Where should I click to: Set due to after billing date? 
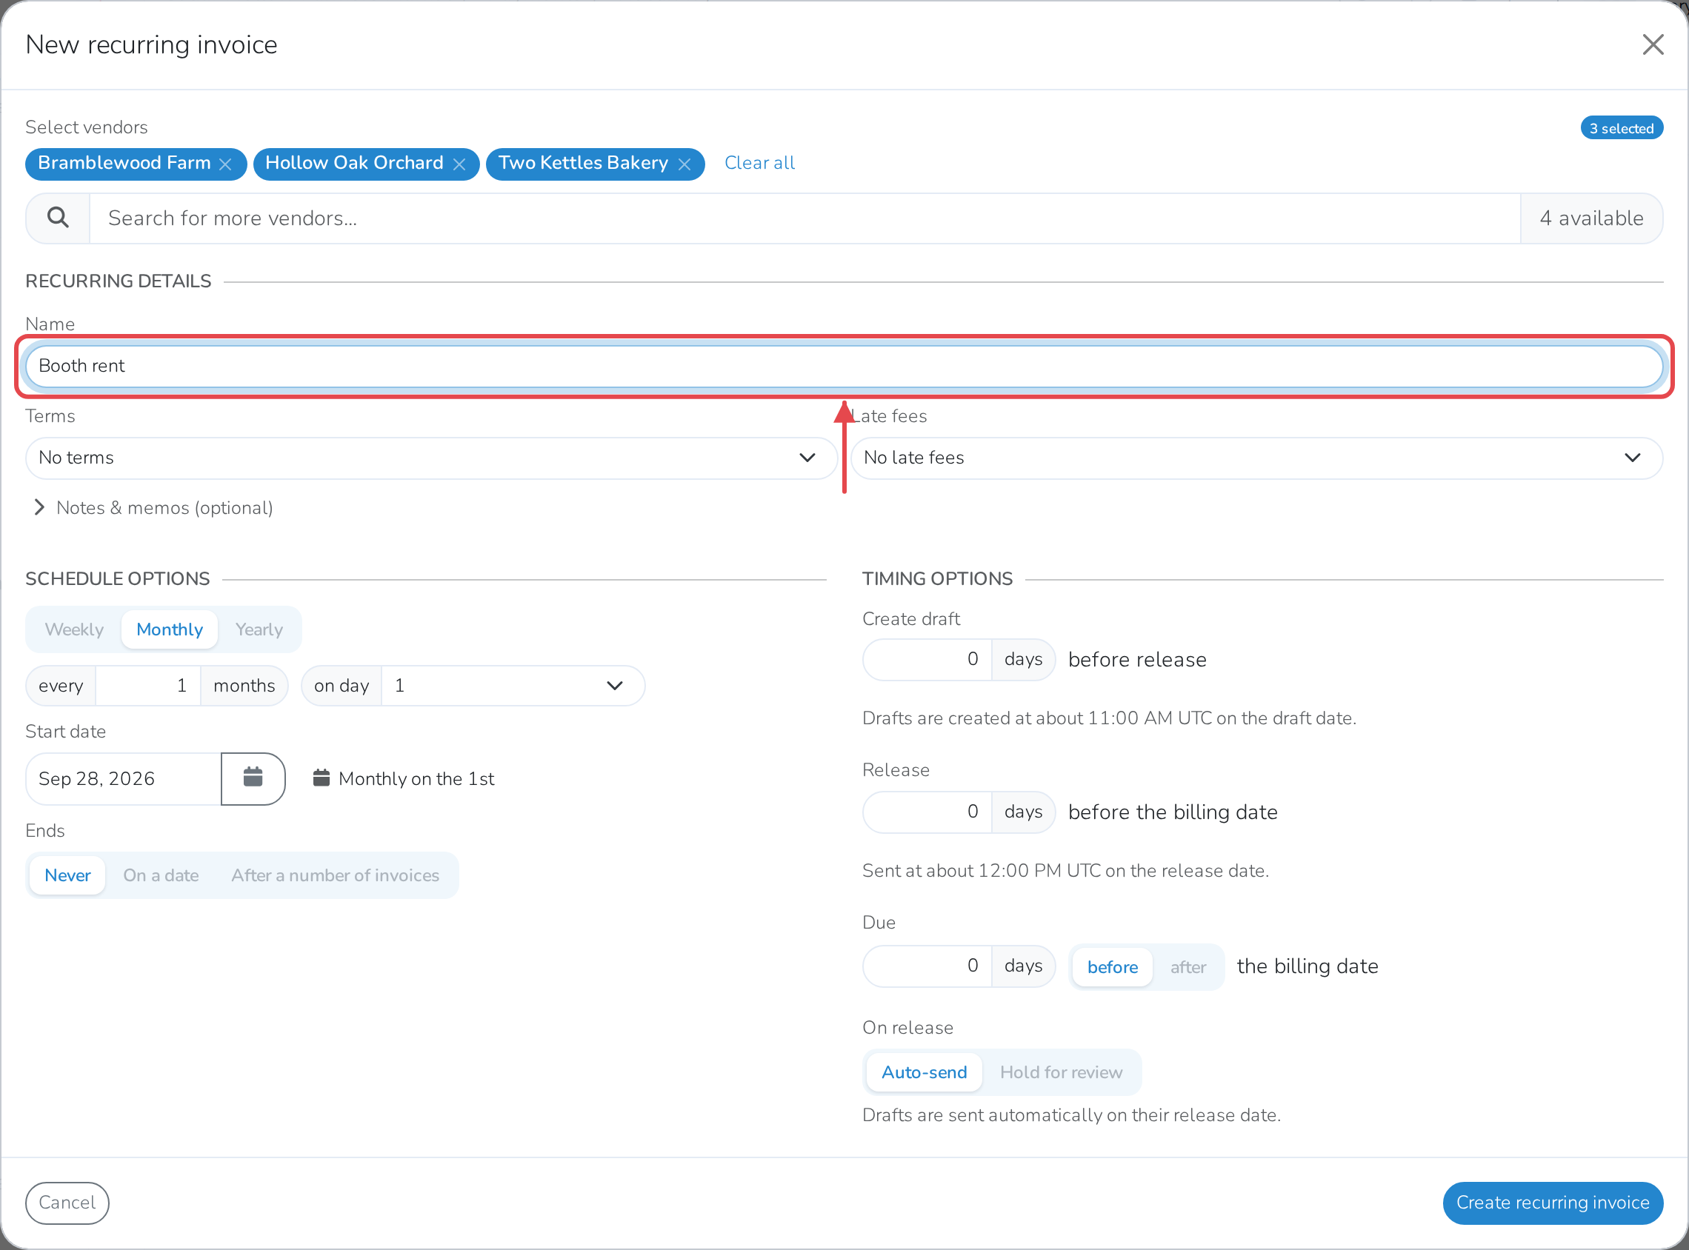[1188, 967]
